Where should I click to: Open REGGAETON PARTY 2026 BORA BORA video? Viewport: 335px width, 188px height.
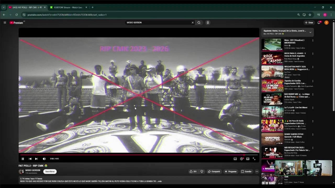coord(272,72)
